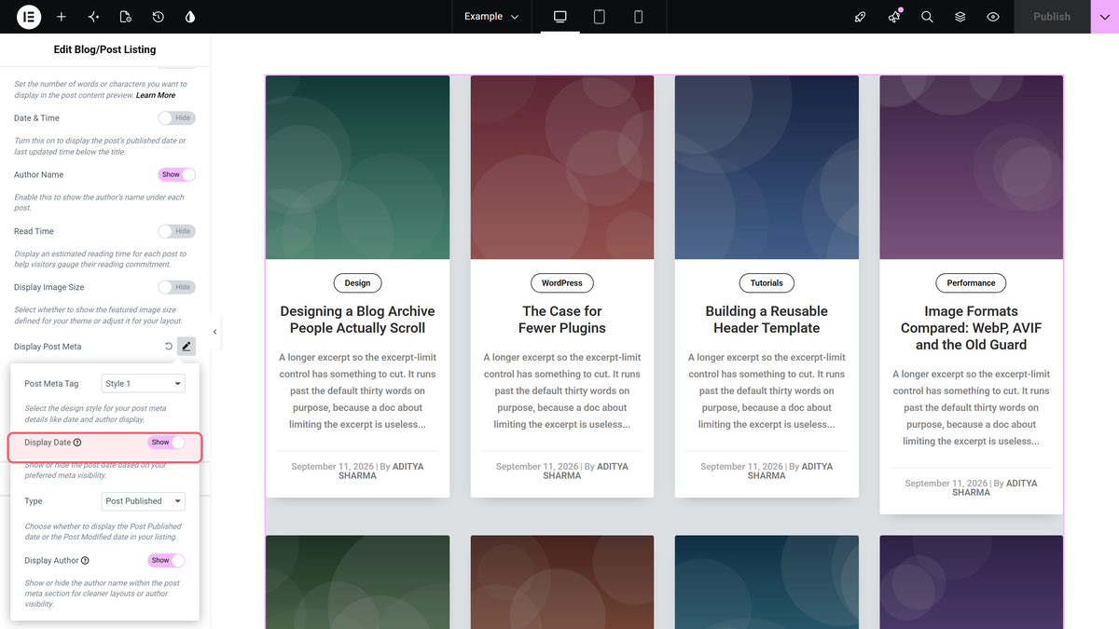Open post Image Formats Compared: WebP, AVIF
This screenshot has width=1119, height=629.
point(971,328)
